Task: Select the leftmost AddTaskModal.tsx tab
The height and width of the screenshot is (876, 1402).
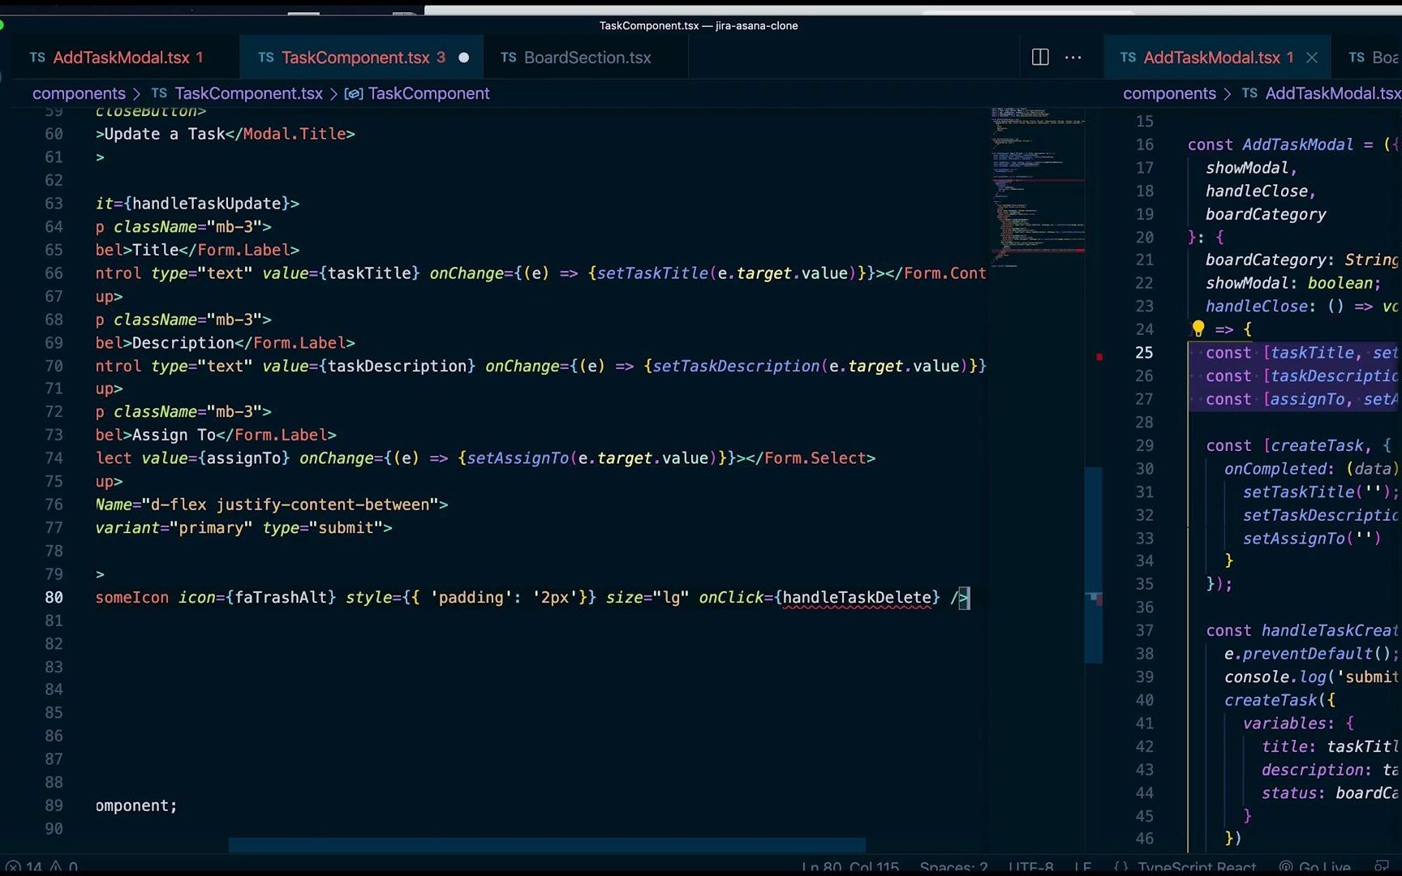Action: pos(122,57)
